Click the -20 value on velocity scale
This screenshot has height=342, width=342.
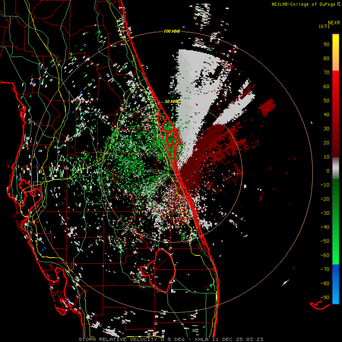click(x=325, y=199)
